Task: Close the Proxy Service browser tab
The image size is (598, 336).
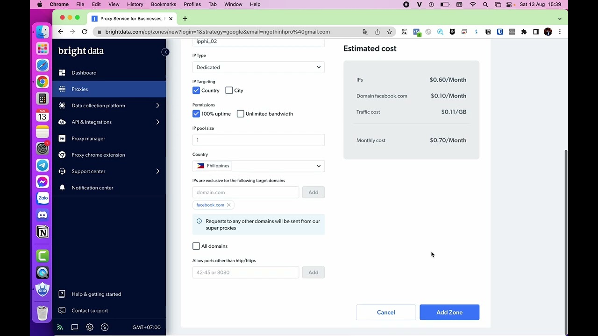Action: [171, 19]
